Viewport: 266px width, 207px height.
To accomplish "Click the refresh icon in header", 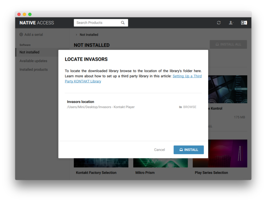I will (219, 23).
